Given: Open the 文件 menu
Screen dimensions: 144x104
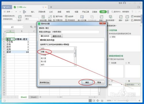Looking at the screenshot, I should tap(8, 12).
